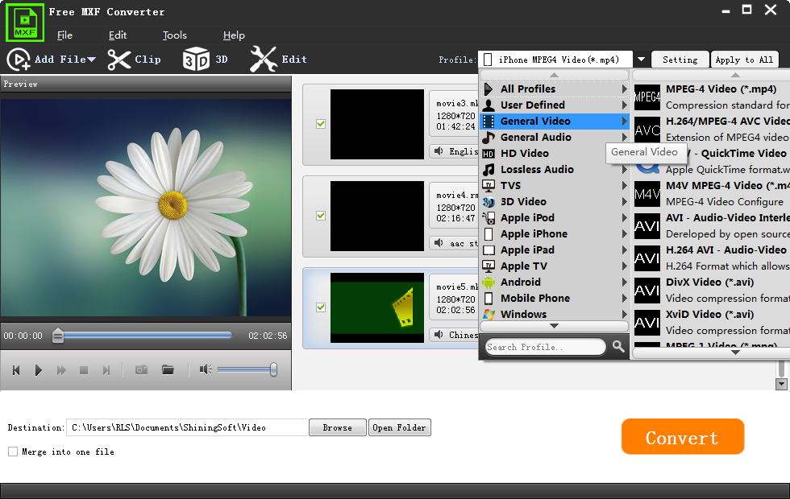Open the 3D settings tool

pos(196,60)
